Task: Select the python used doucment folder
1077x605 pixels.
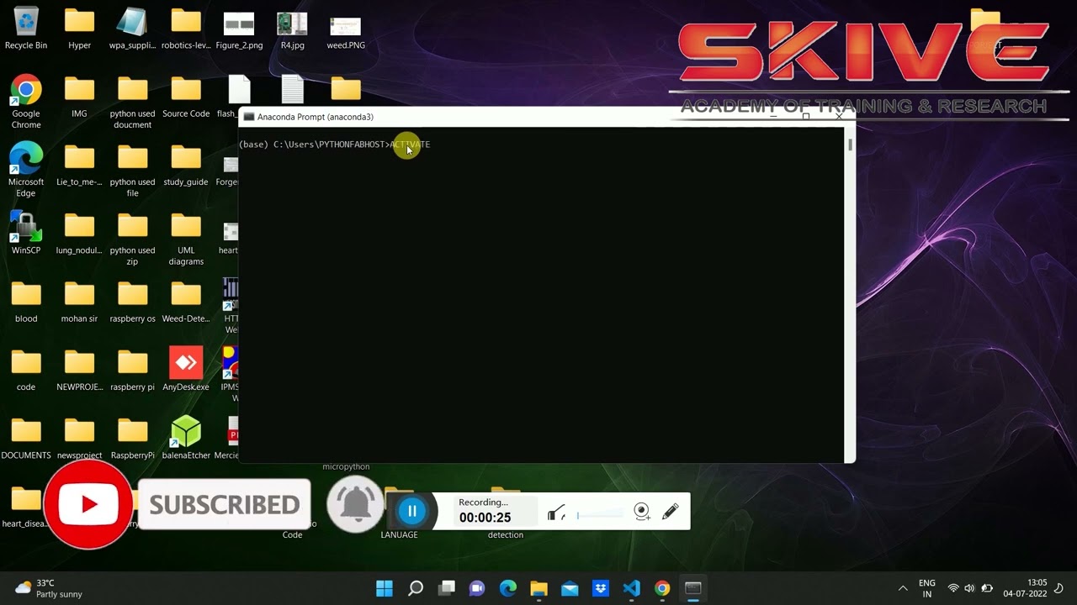Action: pos(132,102)
